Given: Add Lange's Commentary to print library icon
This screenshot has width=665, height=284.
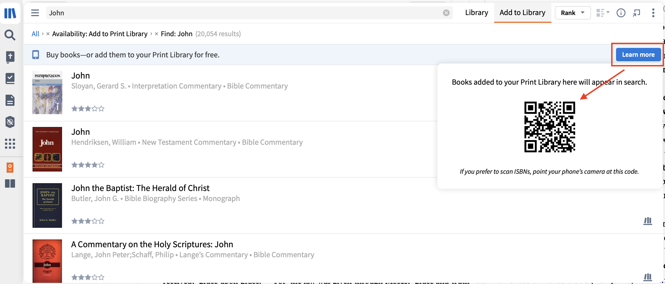Looking at the screenshot, I should click(x=648, y=277).
